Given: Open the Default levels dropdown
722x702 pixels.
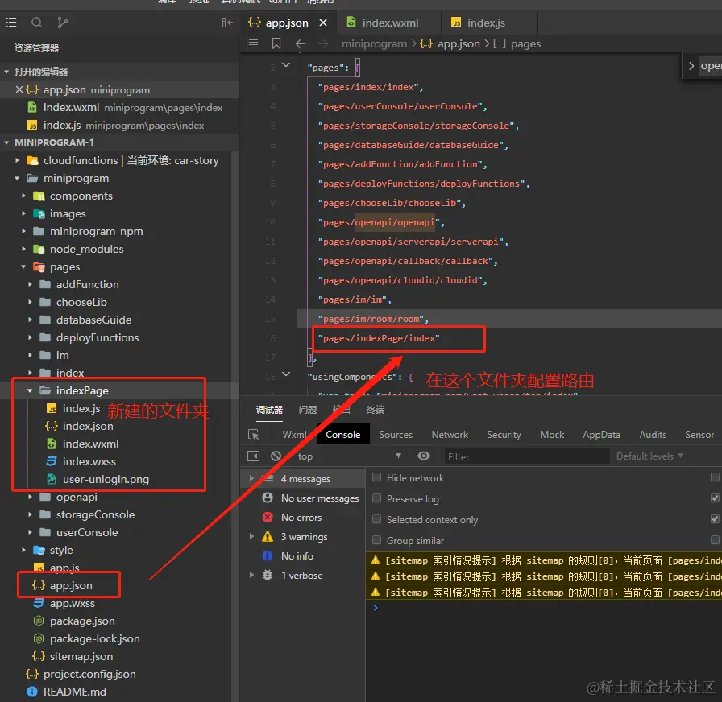Looking at the screenshot, I should tap(649, 456).
